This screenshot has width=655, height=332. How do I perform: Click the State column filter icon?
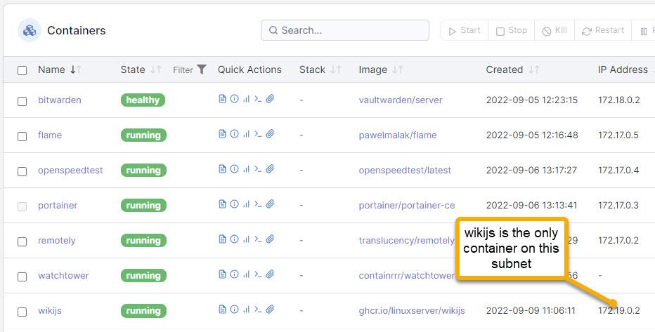[202, 69]
